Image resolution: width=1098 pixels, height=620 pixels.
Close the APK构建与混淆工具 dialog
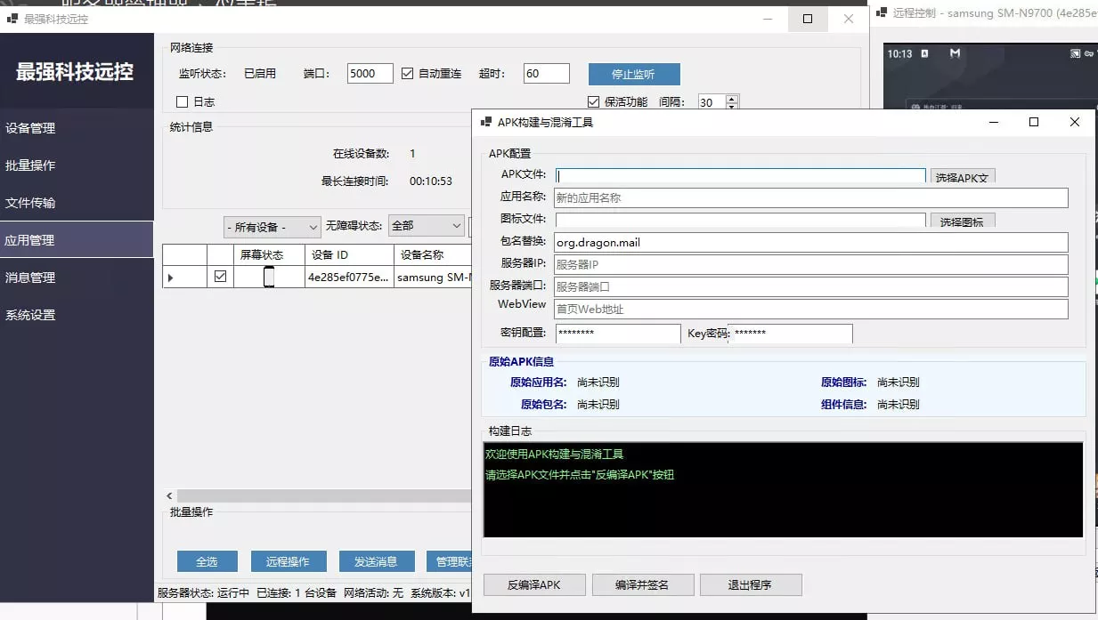click(1075, 122)
